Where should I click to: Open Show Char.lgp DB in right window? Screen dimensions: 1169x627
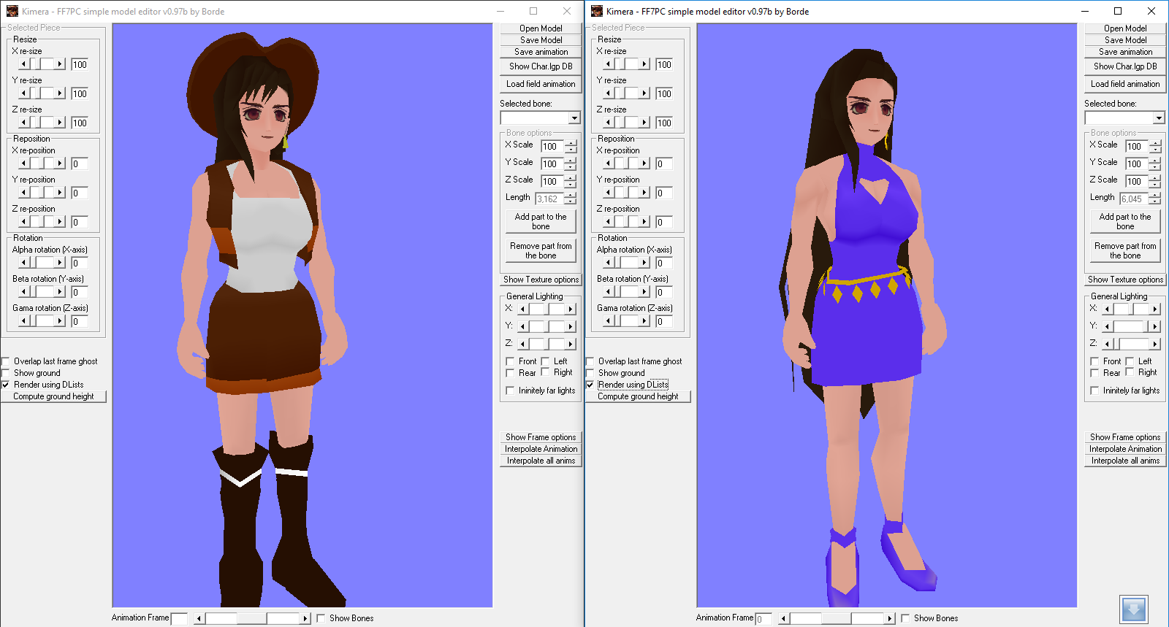click(x=1125, y=66)
